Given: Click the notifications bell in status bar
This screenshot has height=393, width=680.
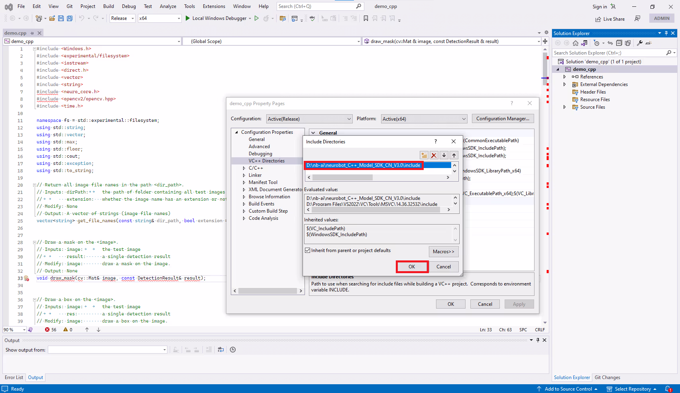Looking at the screenshot, I should click(x=668, y=389).
